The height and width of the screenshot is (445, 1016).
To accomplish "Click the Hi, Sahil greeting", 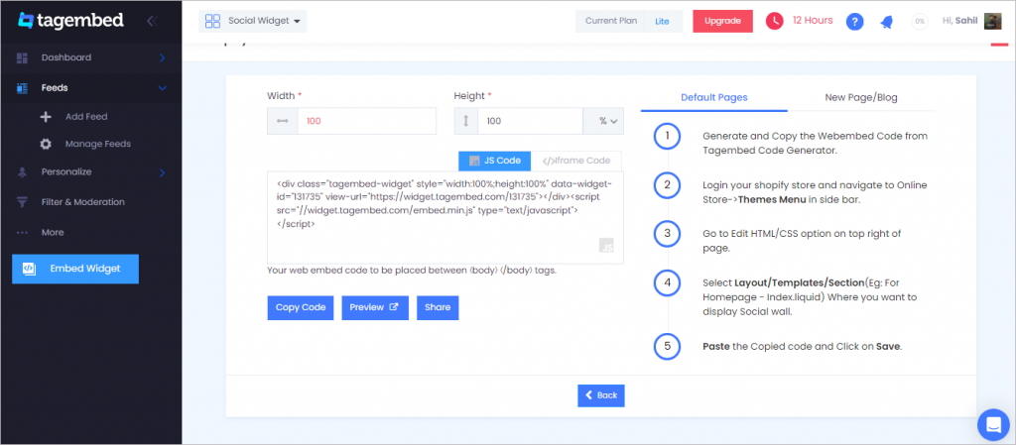I will point(960,21).
